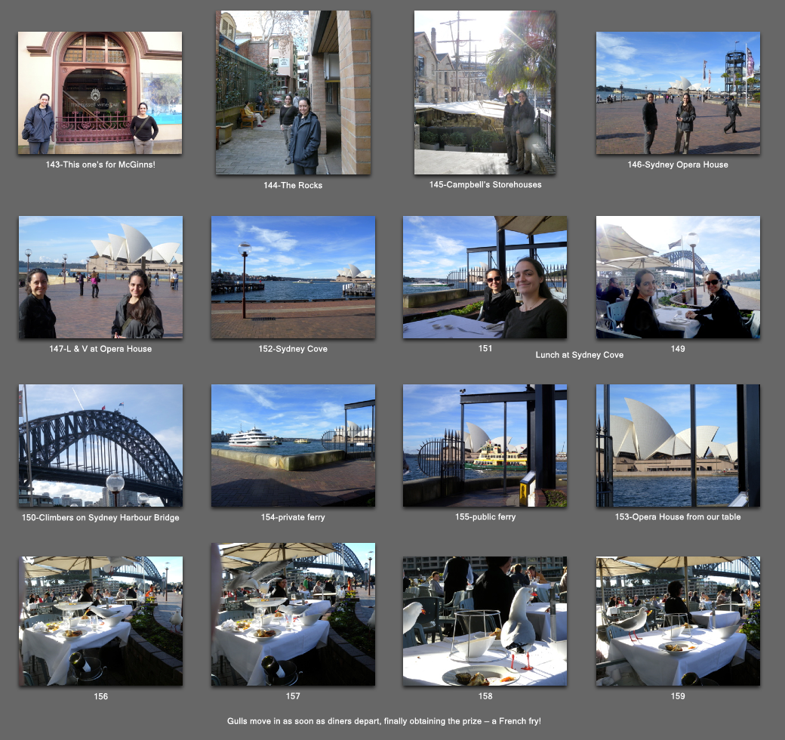This screenshot has height=740, width=785.
Task: Click the '150-Climbers on Sydney Harbour Bridge' label
Action: (100, 517)
